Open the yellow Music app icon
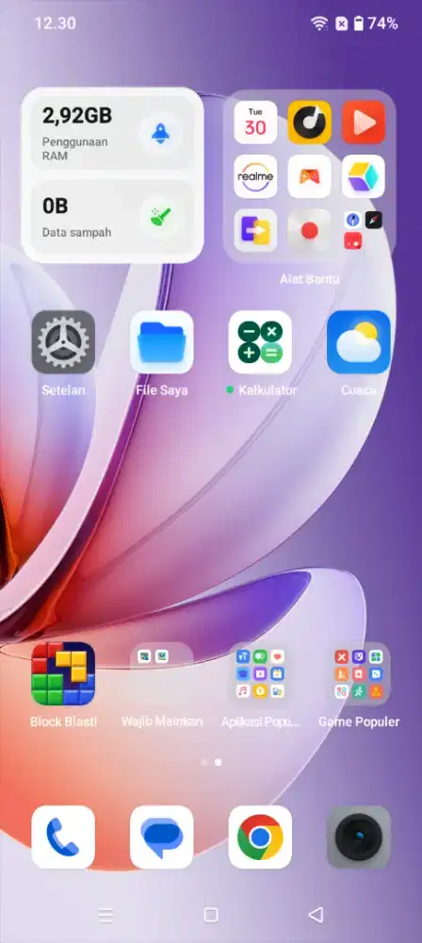Viewport: 422px width, 943px height. click(310, 122)
